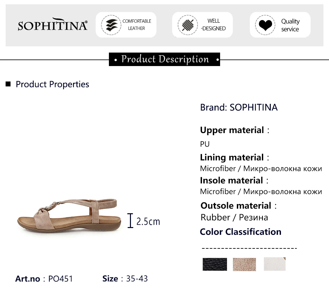Click the Art.no PO451 text
This screenshot has height=300, width=329.
pyautogui.click(x=44, y=279)
